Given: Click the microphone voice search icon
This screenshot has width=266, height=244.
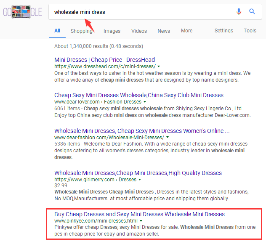Looking at the screenshot, I should (239, 11).
